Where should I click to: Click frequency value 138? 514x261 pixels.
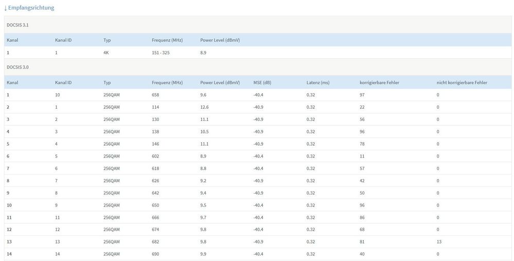[155, 132]
